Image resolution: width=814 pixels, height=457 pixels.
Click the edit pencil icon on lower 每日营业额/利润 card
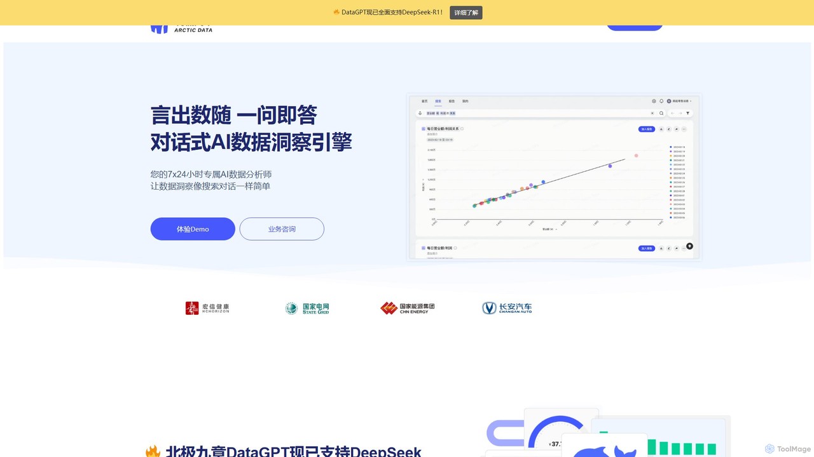point(669,249)
